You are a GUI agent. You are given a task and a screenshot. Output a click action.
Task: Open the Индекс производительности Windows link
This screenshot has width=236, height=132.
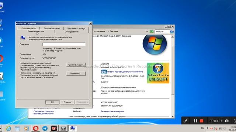(x=125, y=72)
